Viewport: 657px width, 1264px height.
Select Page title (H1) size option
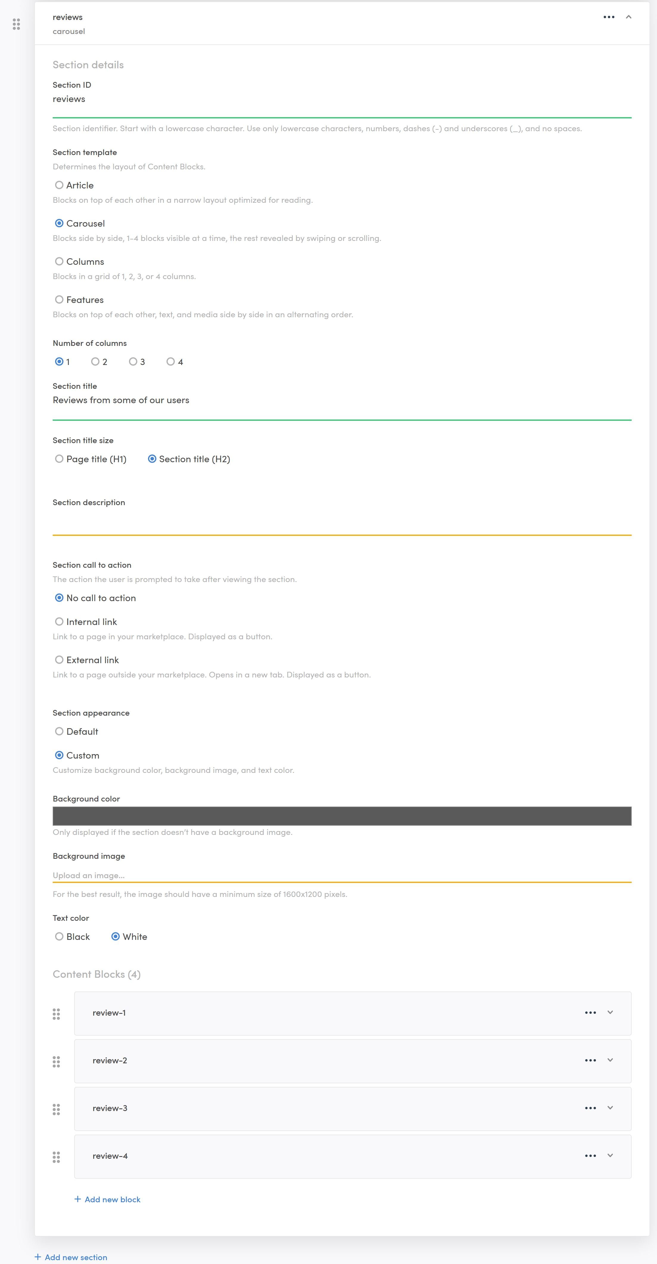(59, 459)
